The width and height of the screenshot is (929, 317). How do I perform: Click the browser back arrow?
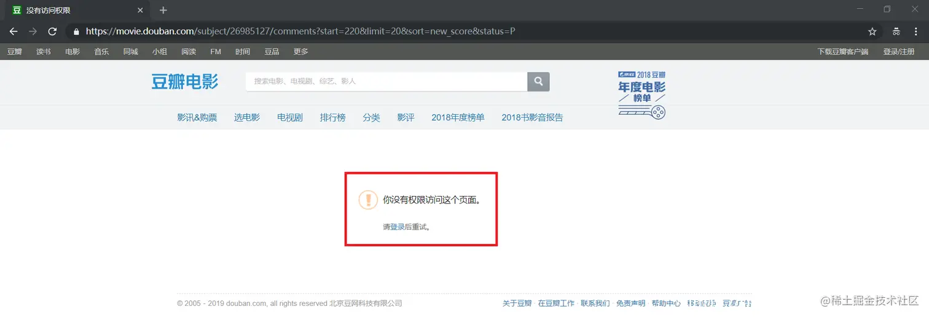pos(14,31)
